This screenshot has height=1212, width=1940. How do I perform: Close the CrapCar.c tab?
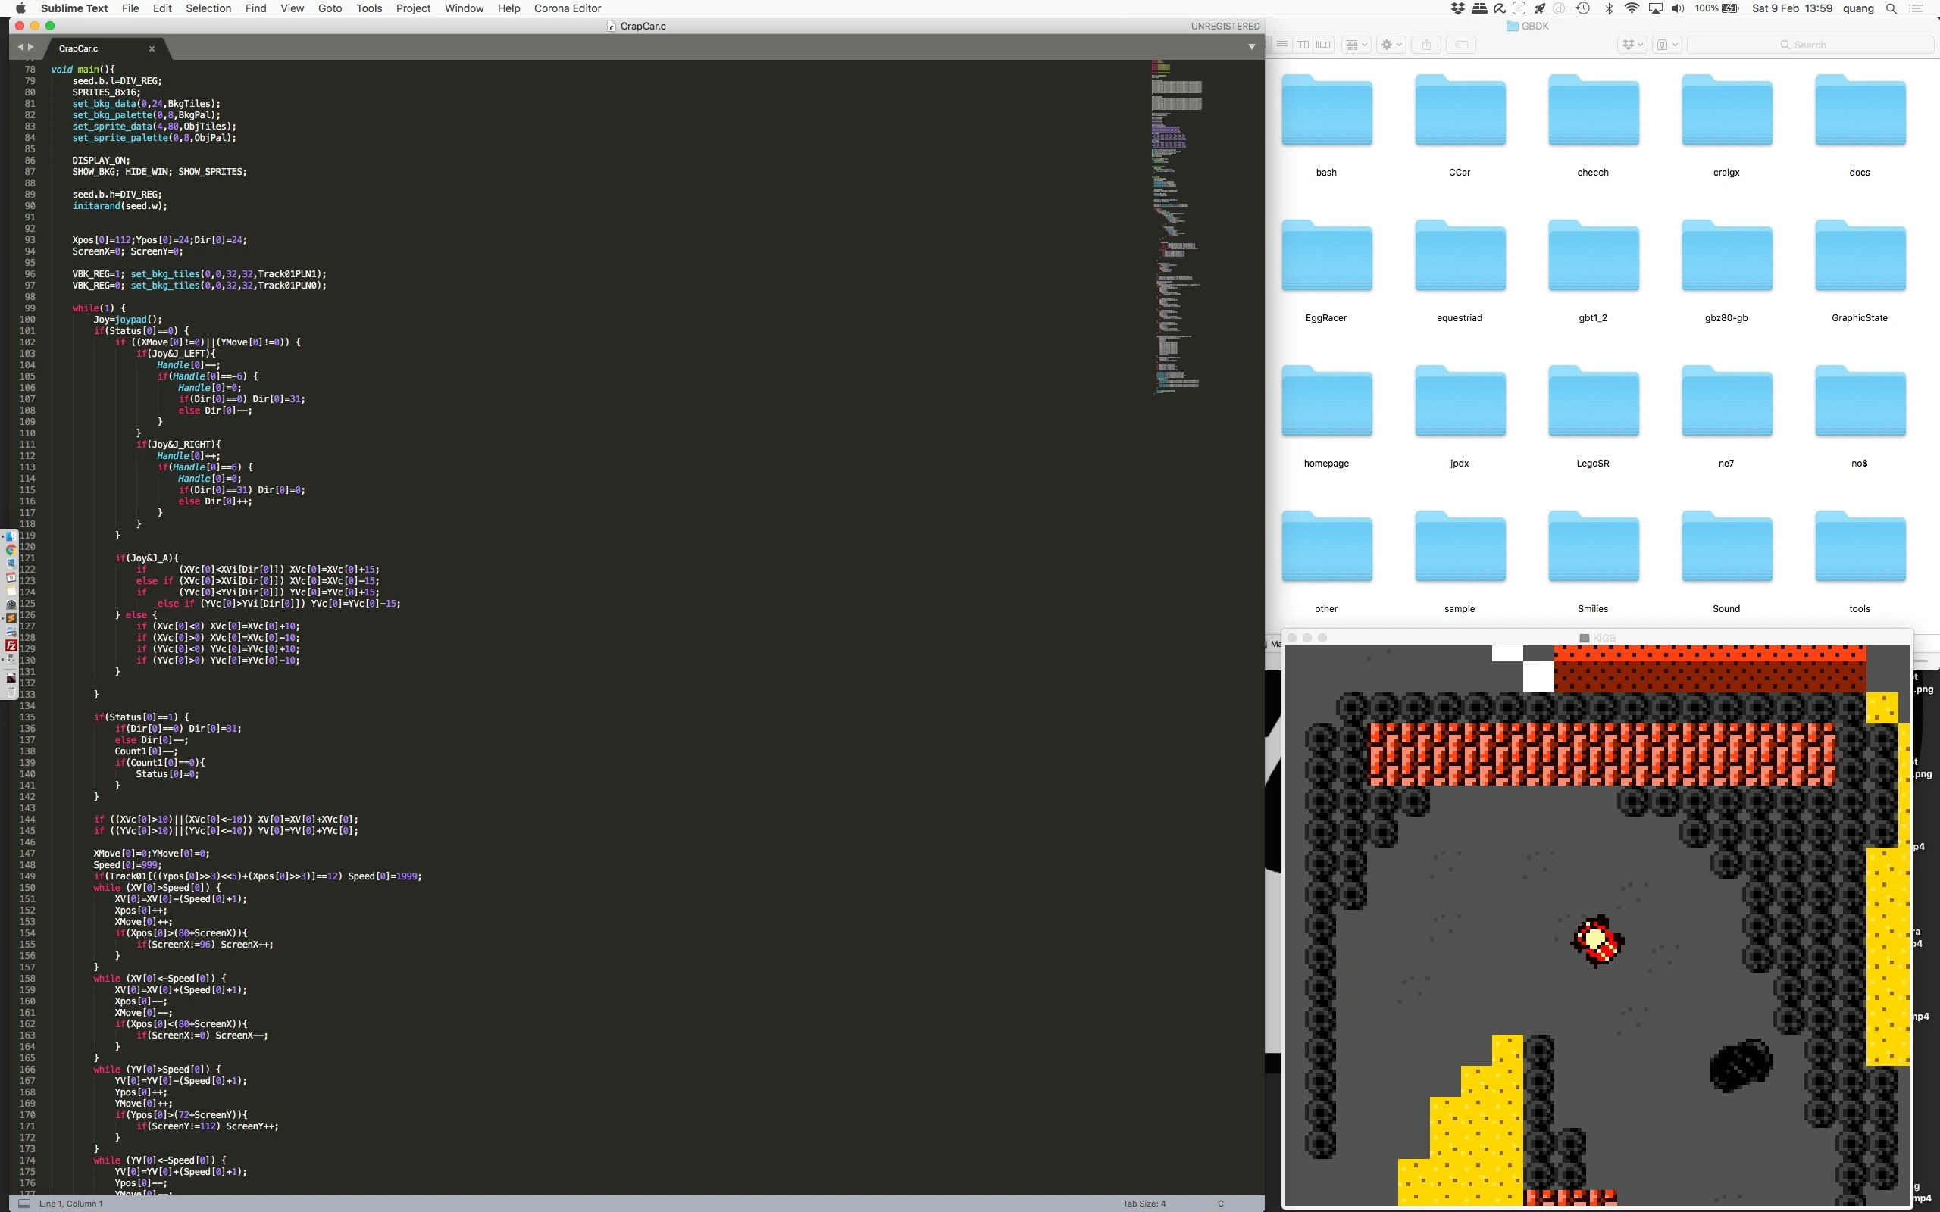pos(152,49)
